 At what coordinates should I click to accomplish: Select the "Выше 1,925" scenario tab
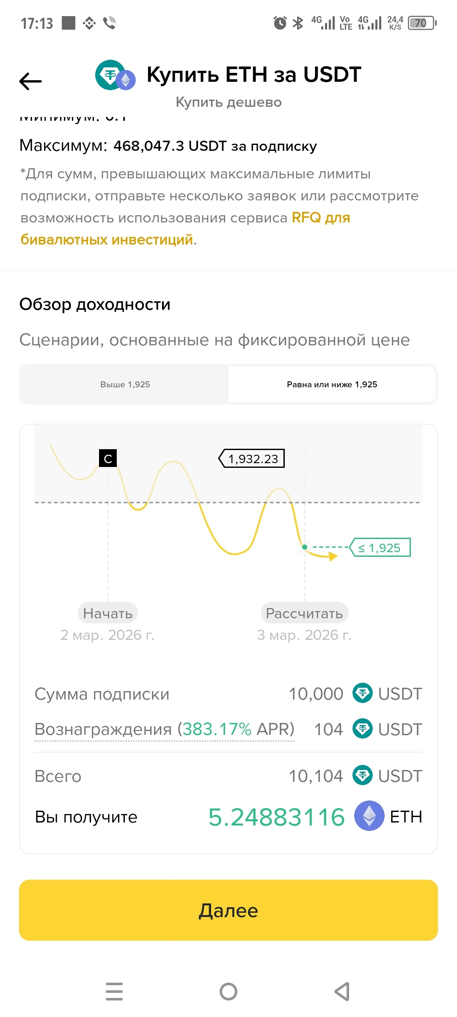(125, 384)
